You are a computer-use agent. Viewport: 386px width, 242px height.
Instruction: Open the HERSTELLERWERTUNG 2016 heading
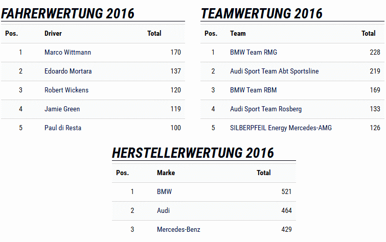[193, 153]
